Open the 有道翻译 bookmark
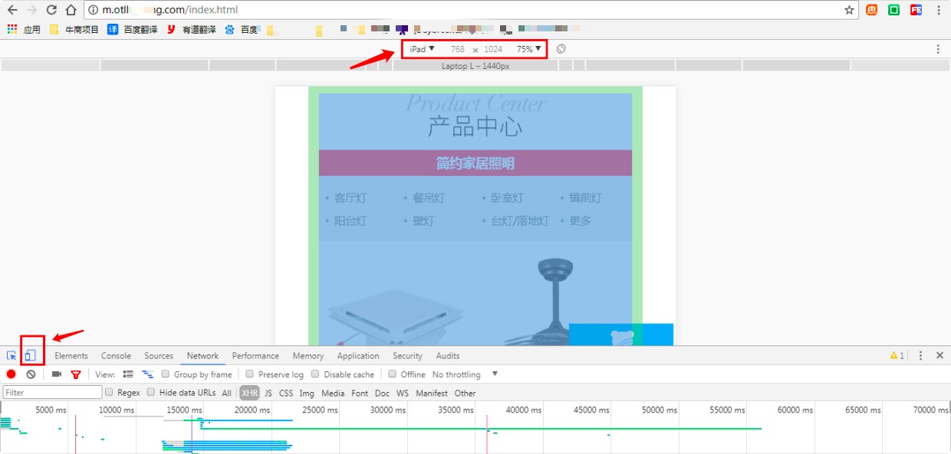 coord(191,30)
